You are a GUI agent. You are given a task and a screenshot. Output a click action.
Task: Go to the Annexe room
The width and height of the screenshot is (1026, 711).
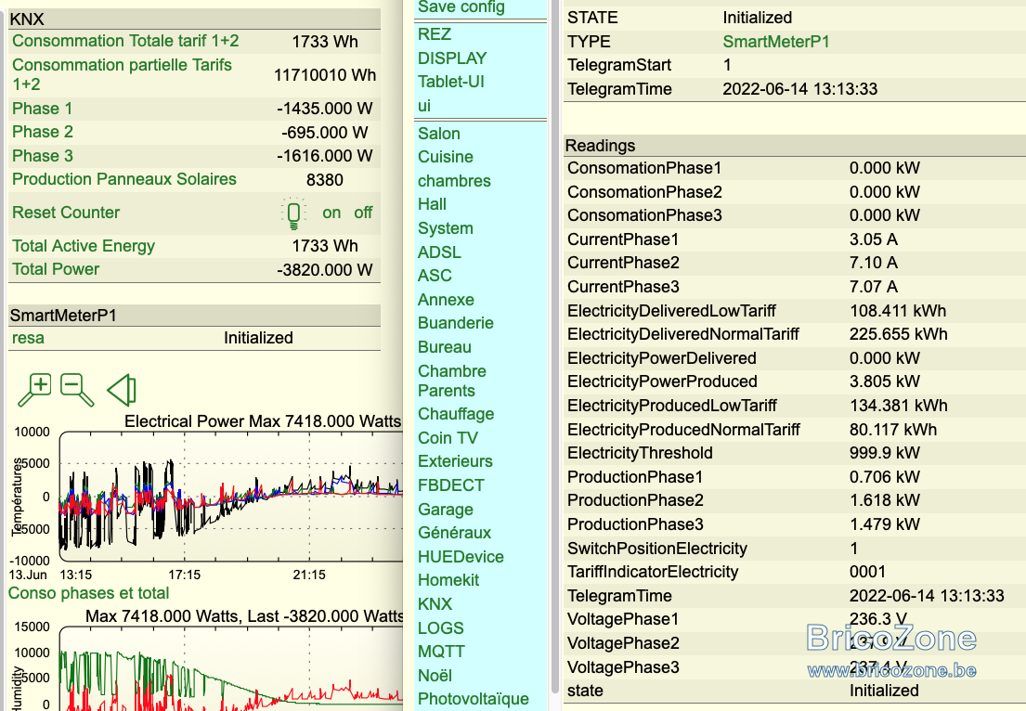(447, 300)
